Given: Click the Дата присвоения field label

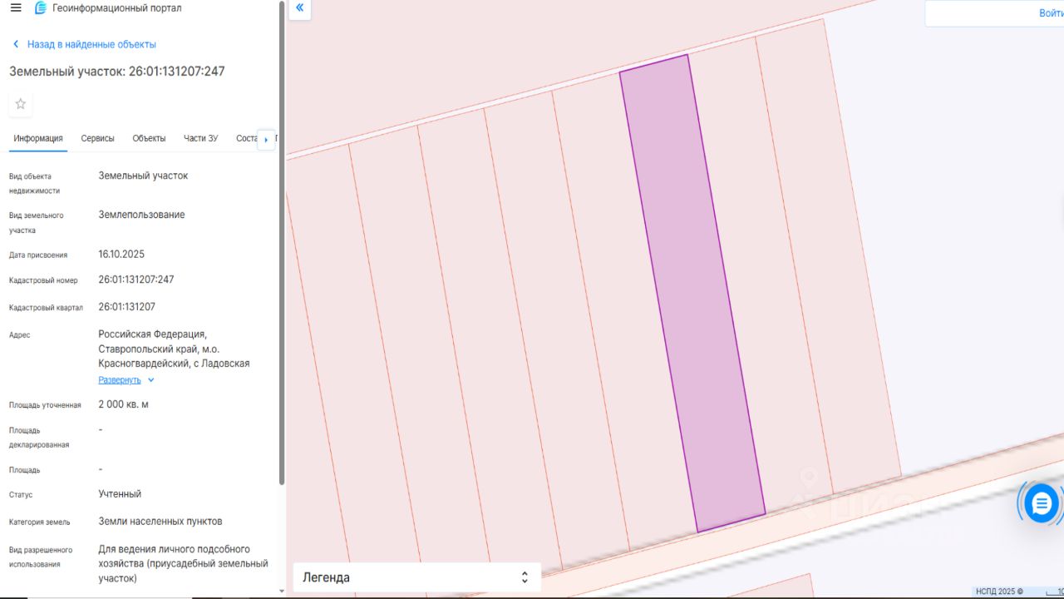Looking at the screenshot, I should (38, 255).
